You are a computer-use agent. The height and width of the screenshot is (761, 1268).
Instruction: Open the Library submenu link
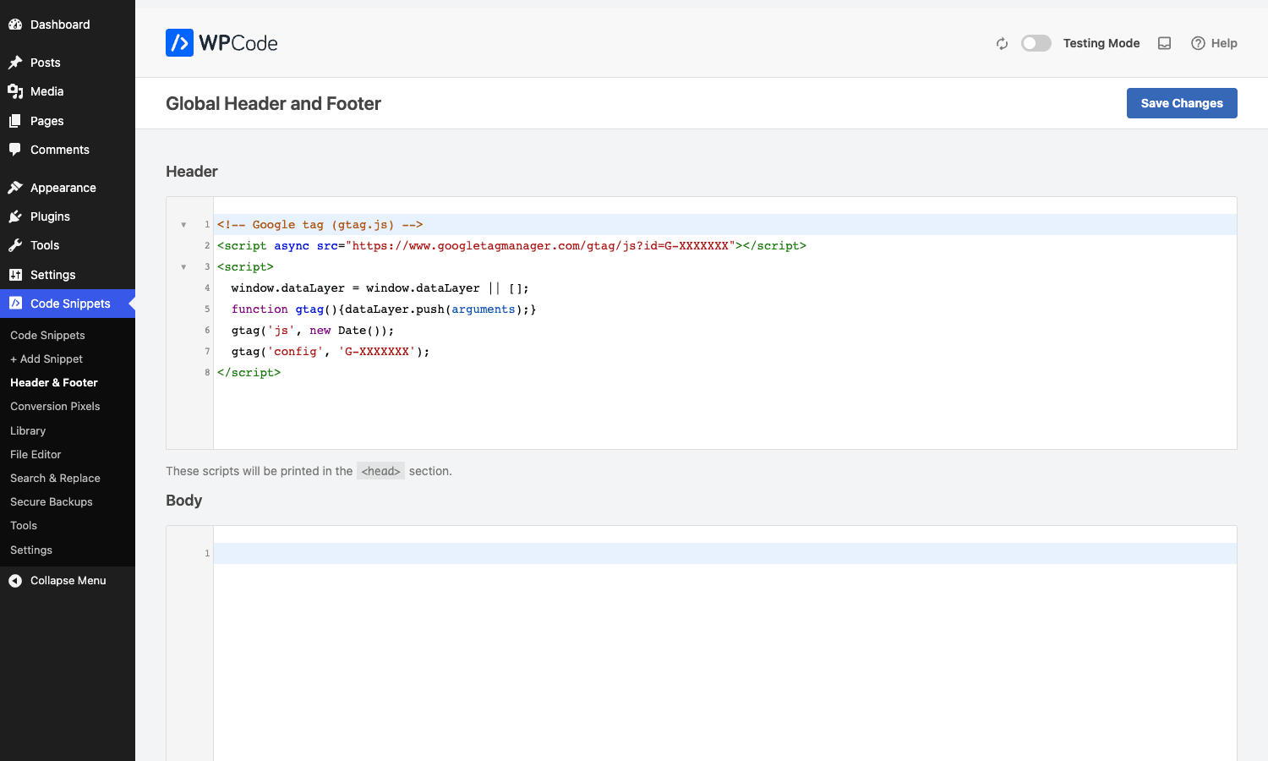(28, 430)
